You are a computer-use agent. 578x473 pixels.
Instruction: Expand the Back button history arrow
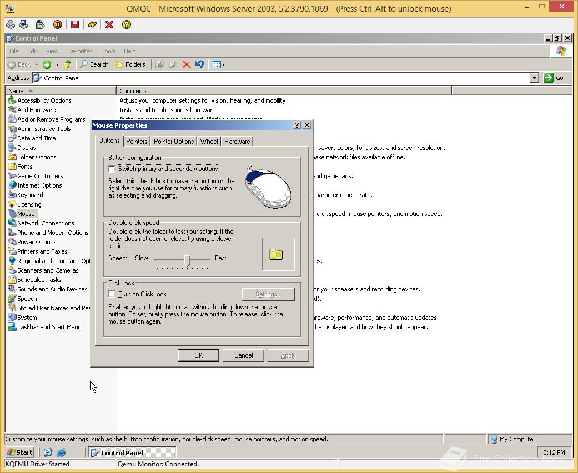tap(37, 65)
